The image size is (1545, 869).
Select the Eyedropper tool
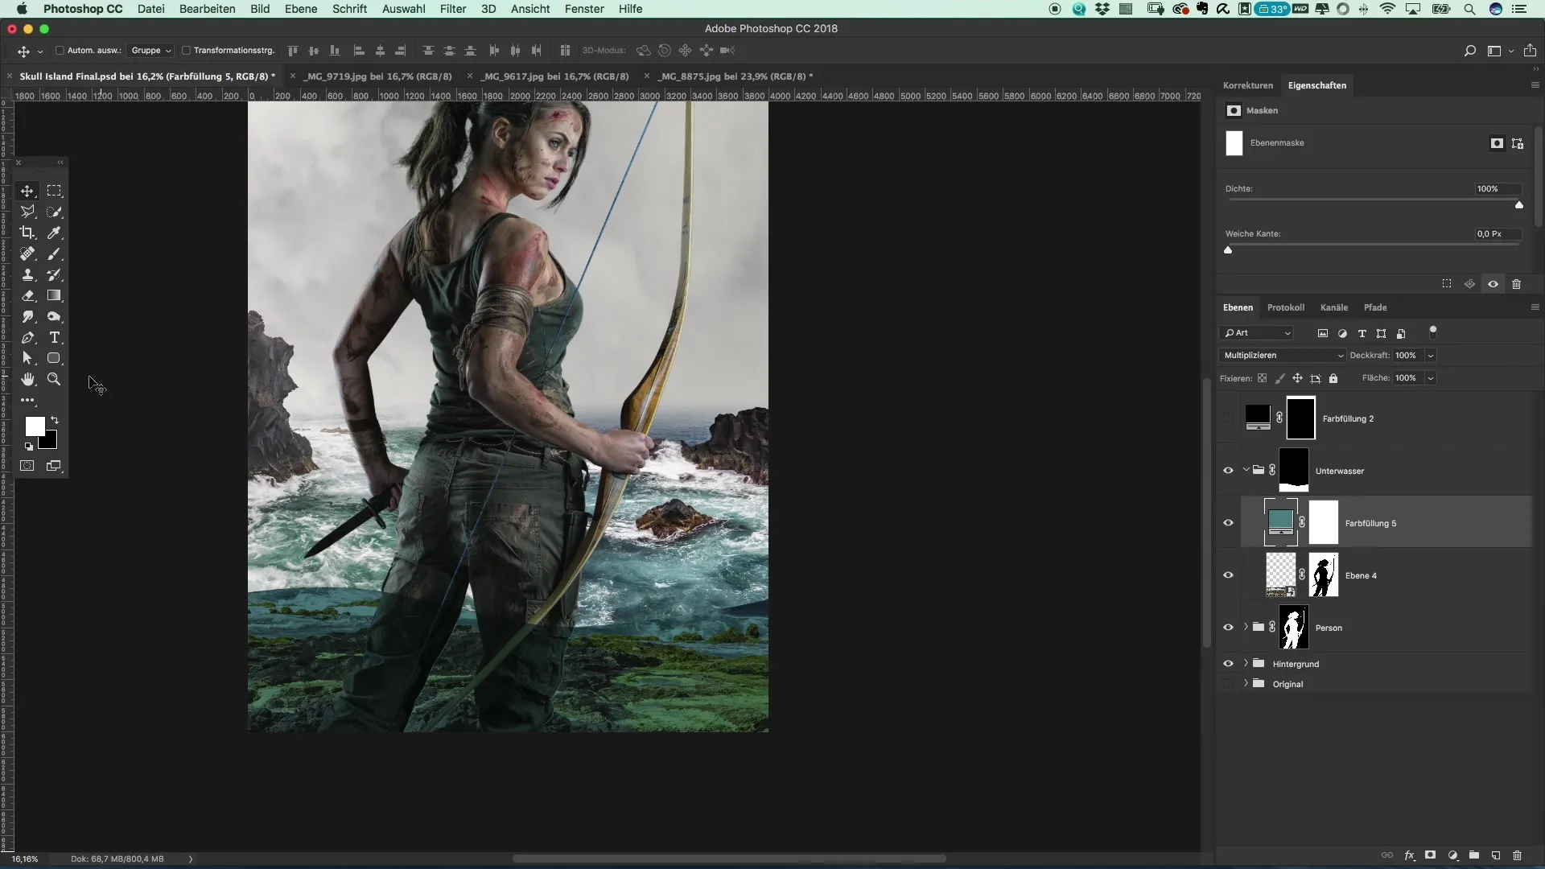coord(54,233)
